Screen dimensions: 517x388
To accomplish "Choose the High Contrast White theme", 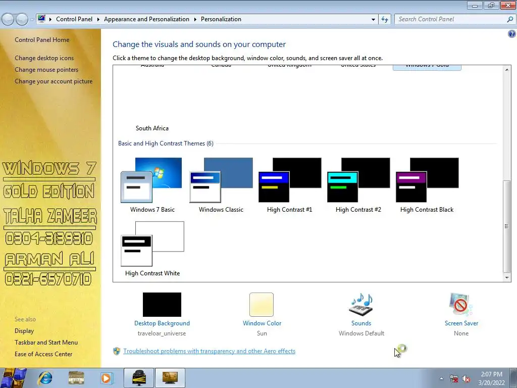I will point(152,249).
